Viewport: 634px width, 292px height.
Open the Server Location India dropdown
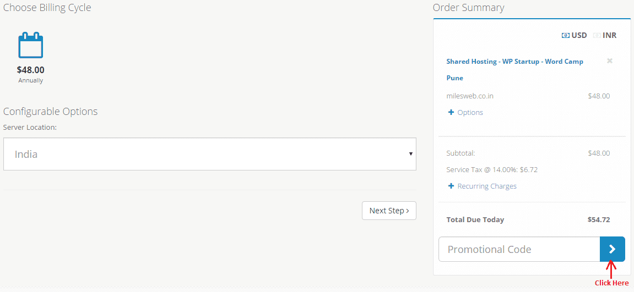click(209, 154)
